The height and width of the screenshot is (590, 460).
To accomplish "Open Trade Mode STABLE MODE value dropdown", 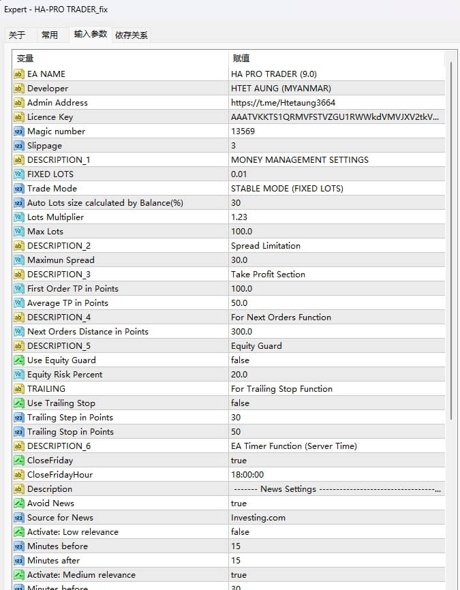I will [x=287, y=188].
